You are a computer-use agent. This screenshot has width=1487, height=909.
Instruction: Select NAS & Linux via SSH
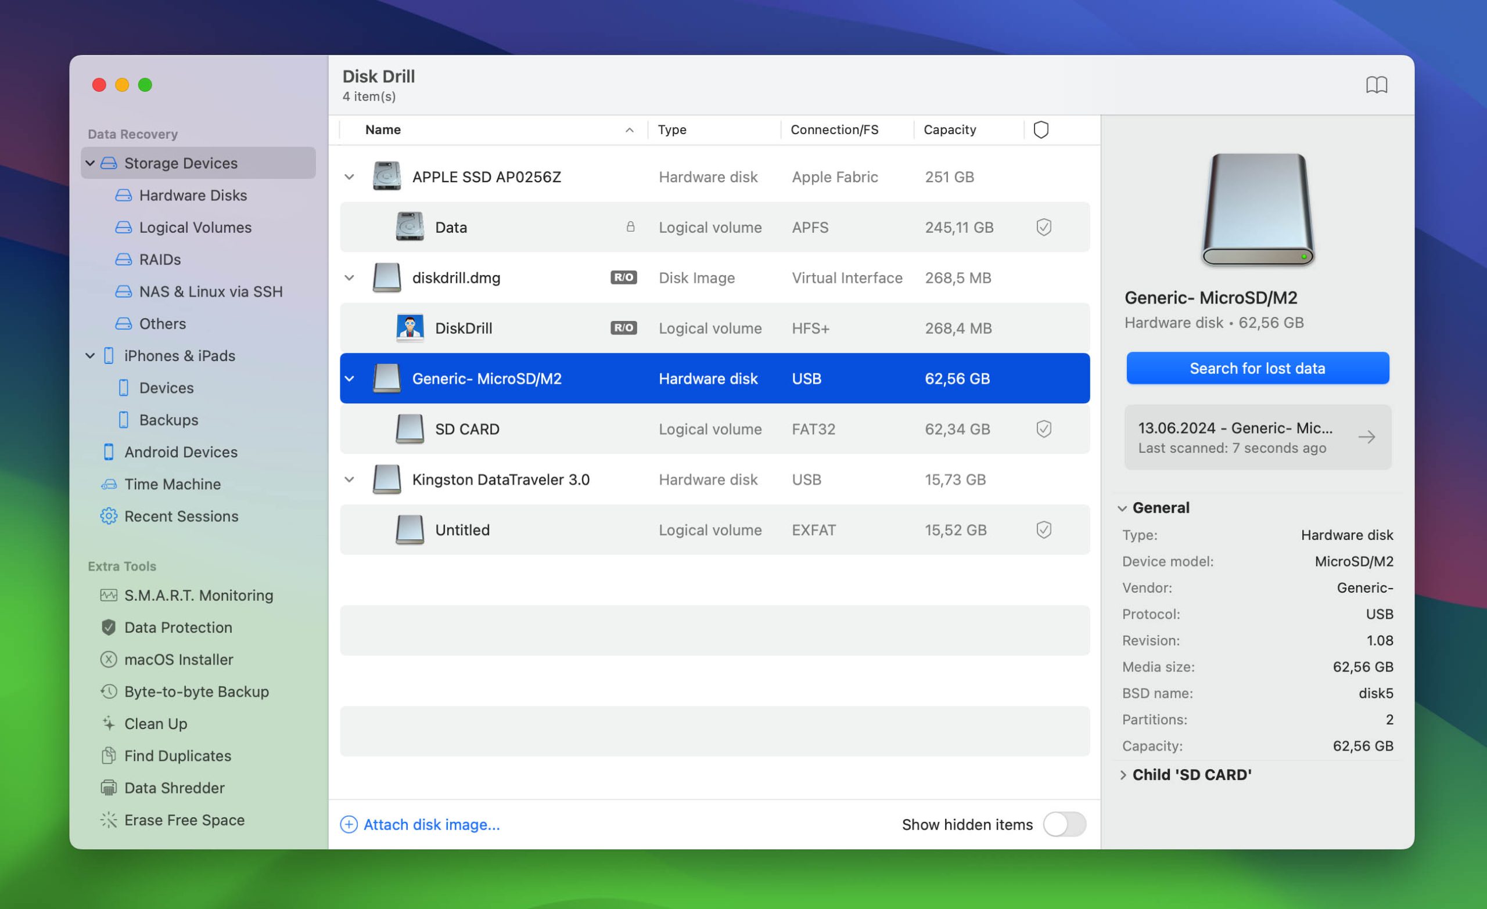click(x=199, y=291)
